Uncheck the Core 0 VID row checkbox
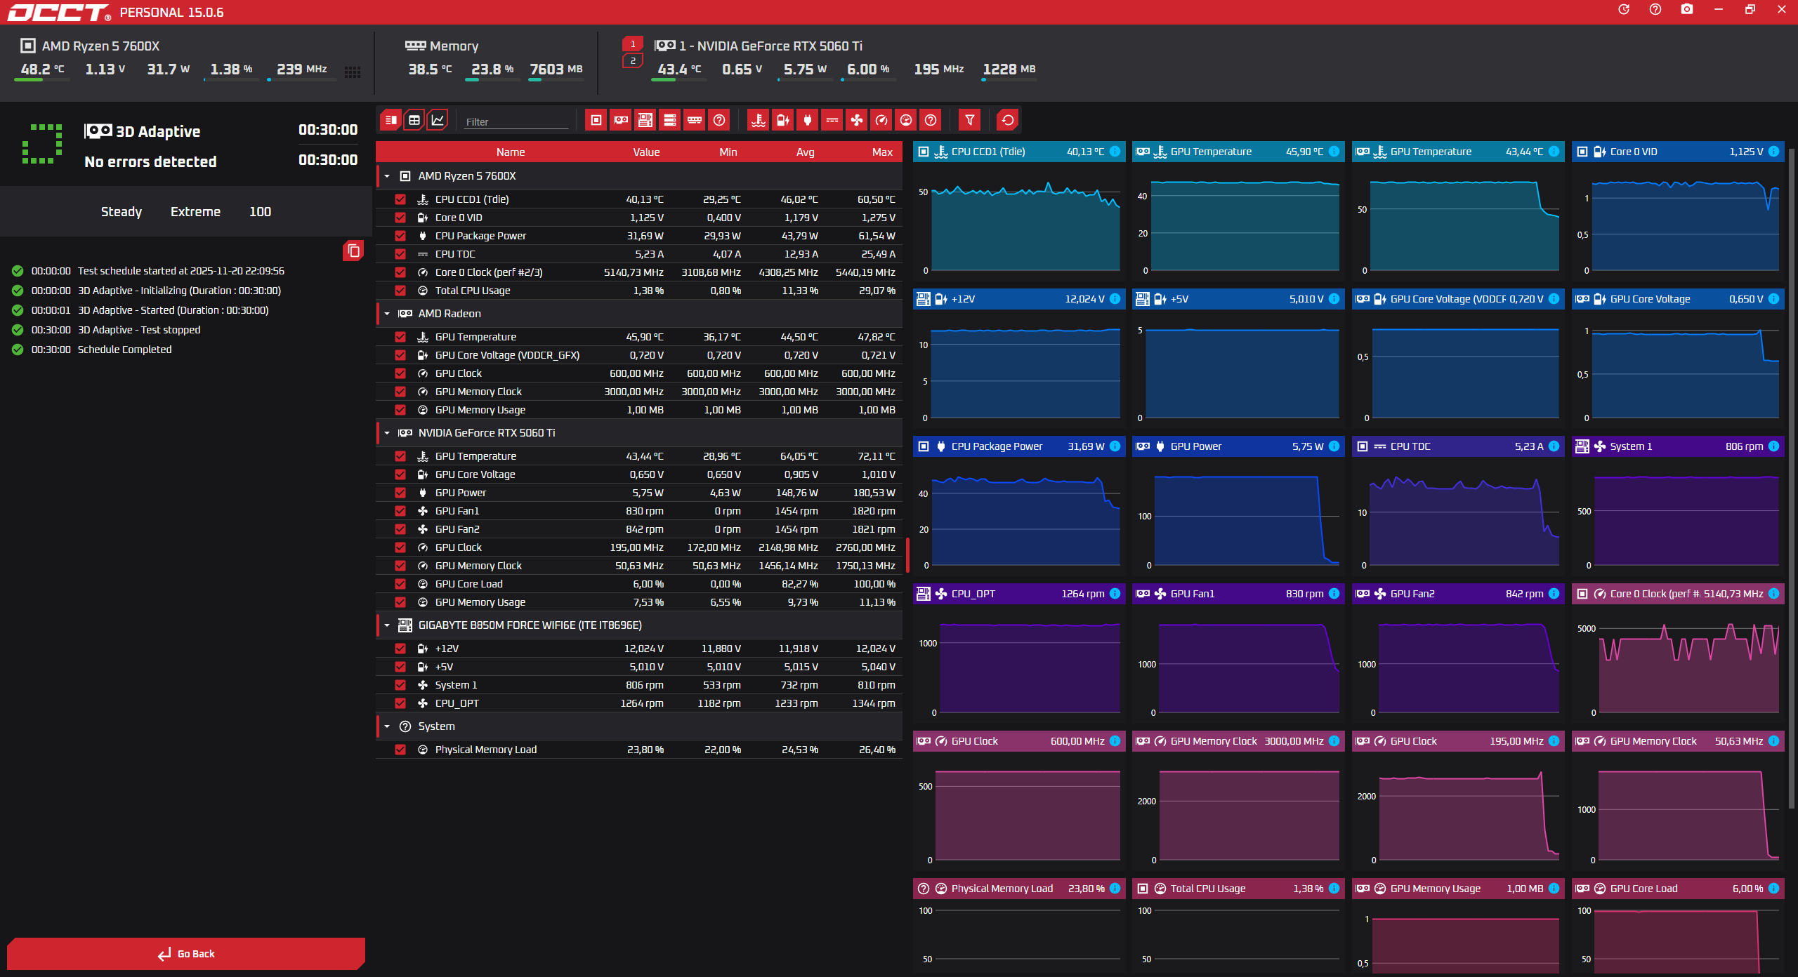The height and width of the screenshot is (977, 1798). [400, 218]
